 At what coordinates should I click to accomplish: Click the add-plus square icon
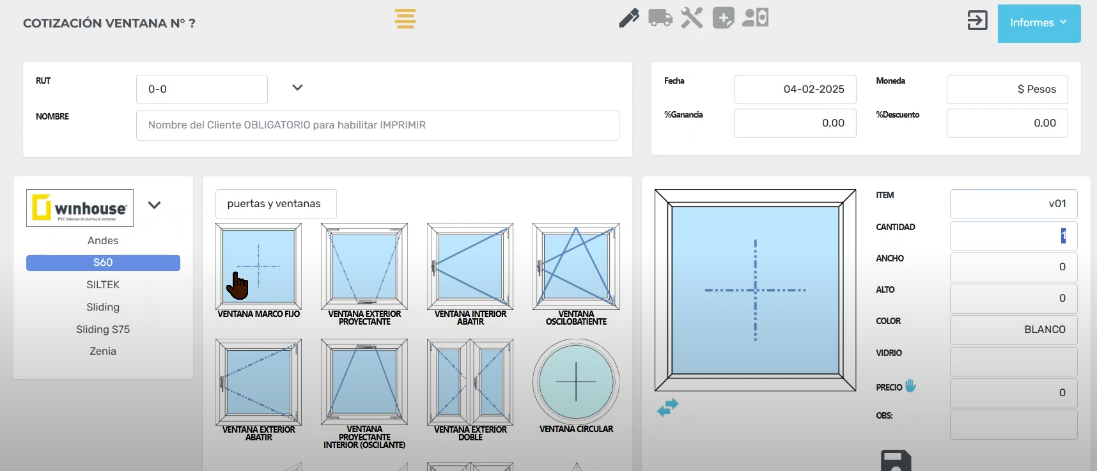pos(723,18)
